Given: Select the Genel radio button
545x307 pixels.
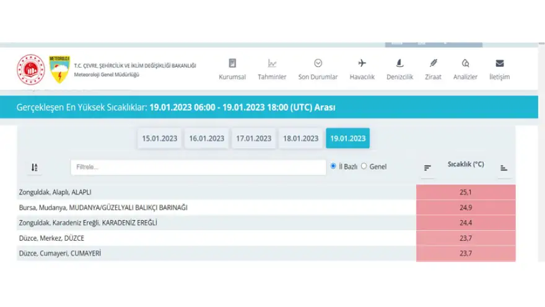Looking at the screenshot, I should (364, 166).
